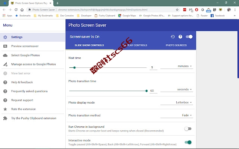The width and height of the screenshot is (239, 149).
Task: Open the Bookmarks folder in bookmarks bar
Action: 23,16
